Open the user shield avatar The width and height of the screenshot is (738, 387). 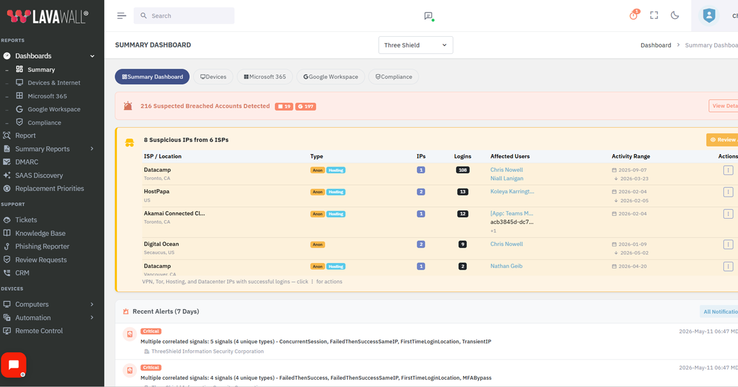(709, 16)
